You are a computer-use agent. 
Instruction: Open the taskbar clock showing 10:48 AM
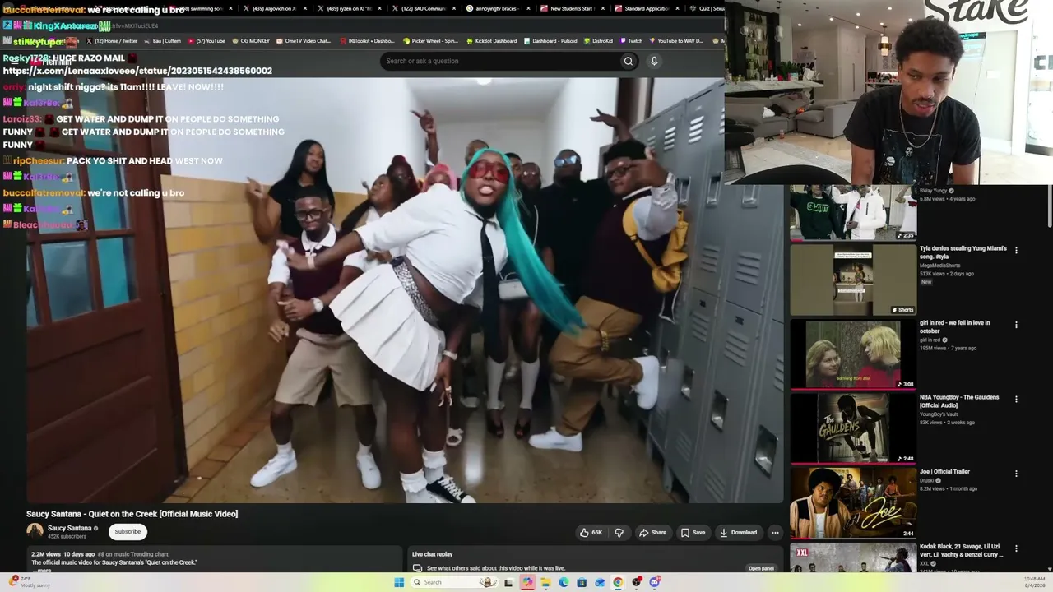coord(1034,582)
